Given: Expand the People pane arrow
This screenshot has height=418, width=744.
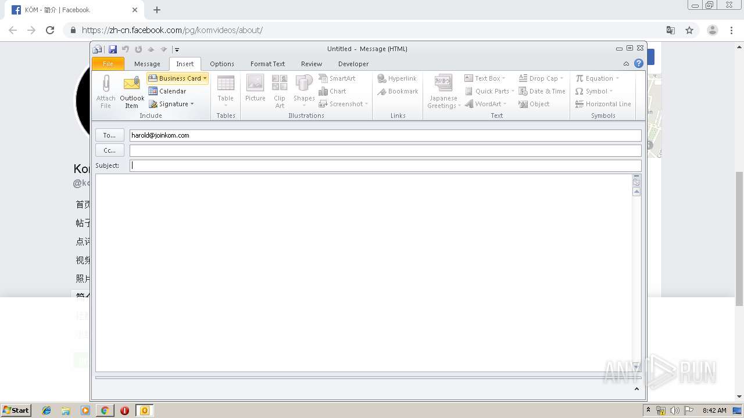Looking at the screenshot, I should click(x=636, y=389).
